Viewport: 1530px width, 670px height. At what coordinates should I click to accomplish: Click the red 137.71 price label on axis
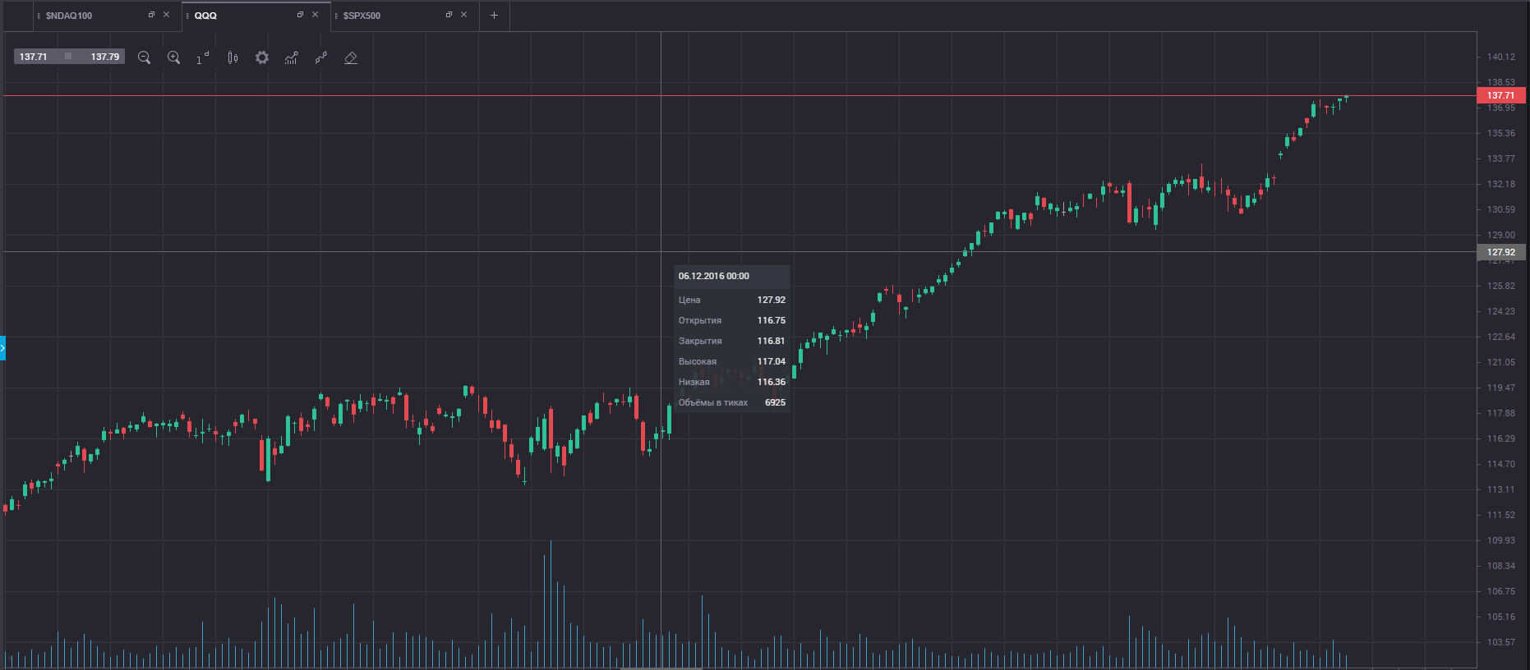tap(1501, 95)
